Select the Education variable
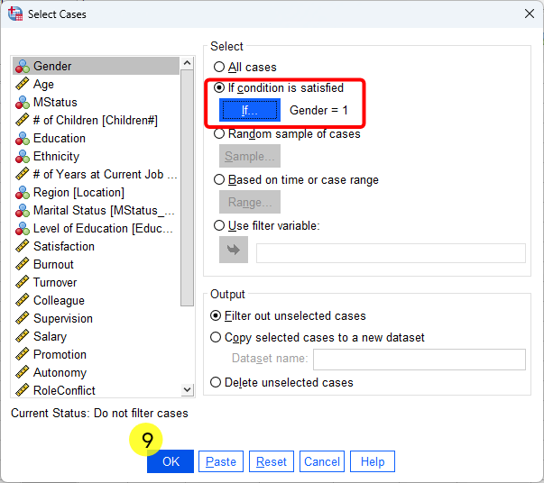544x483 pixels. tap(96, 138)
